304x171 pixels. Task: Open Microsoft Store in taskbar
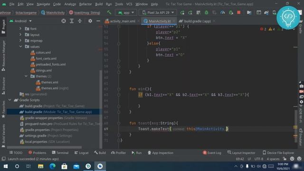click(x=64, y=166)
